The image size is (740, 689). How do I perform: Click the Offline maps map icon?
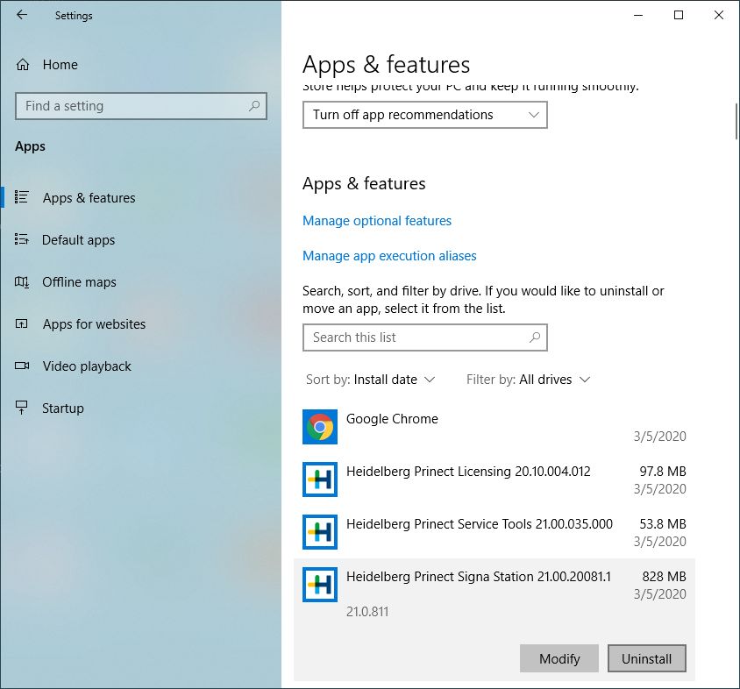(x=22, y=282)
